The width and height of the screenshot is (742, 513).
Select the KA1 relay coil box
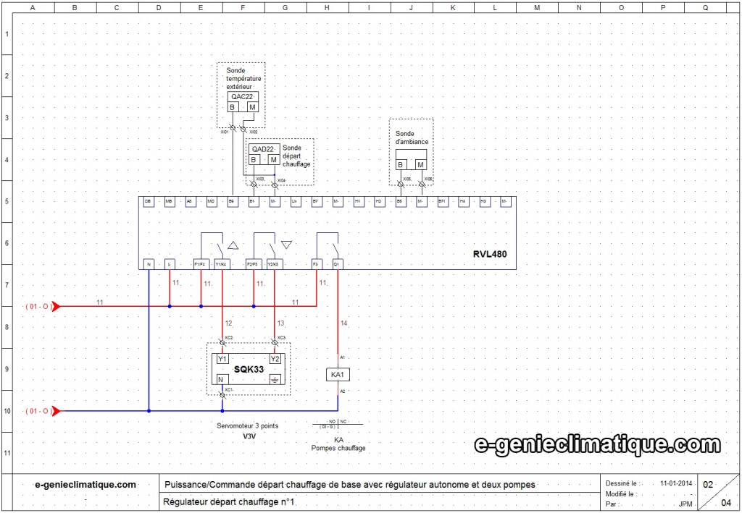point(338,374)
